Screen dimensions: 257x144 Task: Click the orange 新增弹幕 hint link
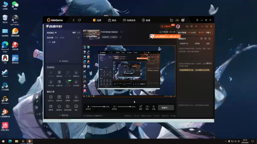coord(194,70)
